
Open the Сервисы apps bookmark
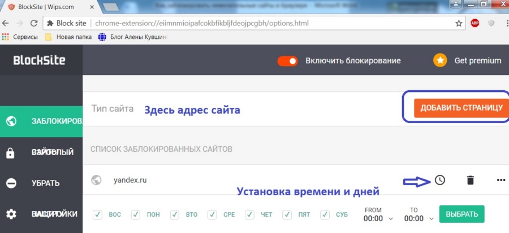click(20, 37)
